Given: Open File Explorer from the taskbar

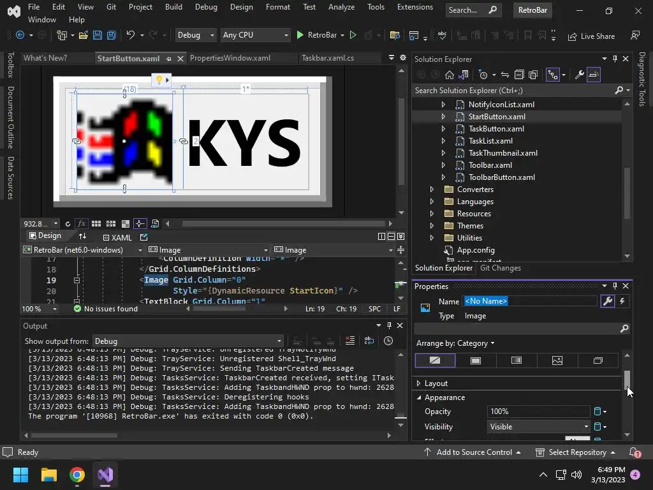Looking at the screenshot, I should (48, 475).
